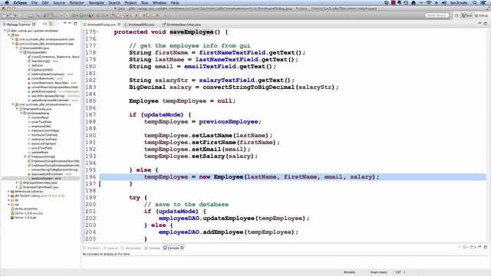Open the Javadoc view tab
Screen dimensions: 491x276
110,248
